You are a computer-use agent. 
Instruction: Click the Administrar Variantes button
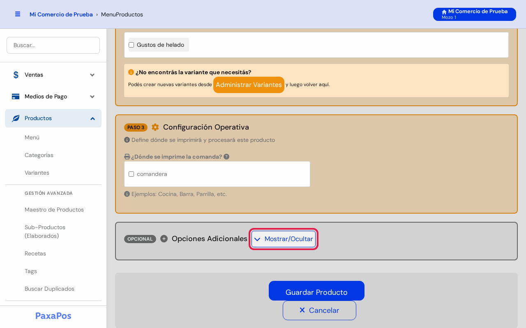tap(249, 85)
